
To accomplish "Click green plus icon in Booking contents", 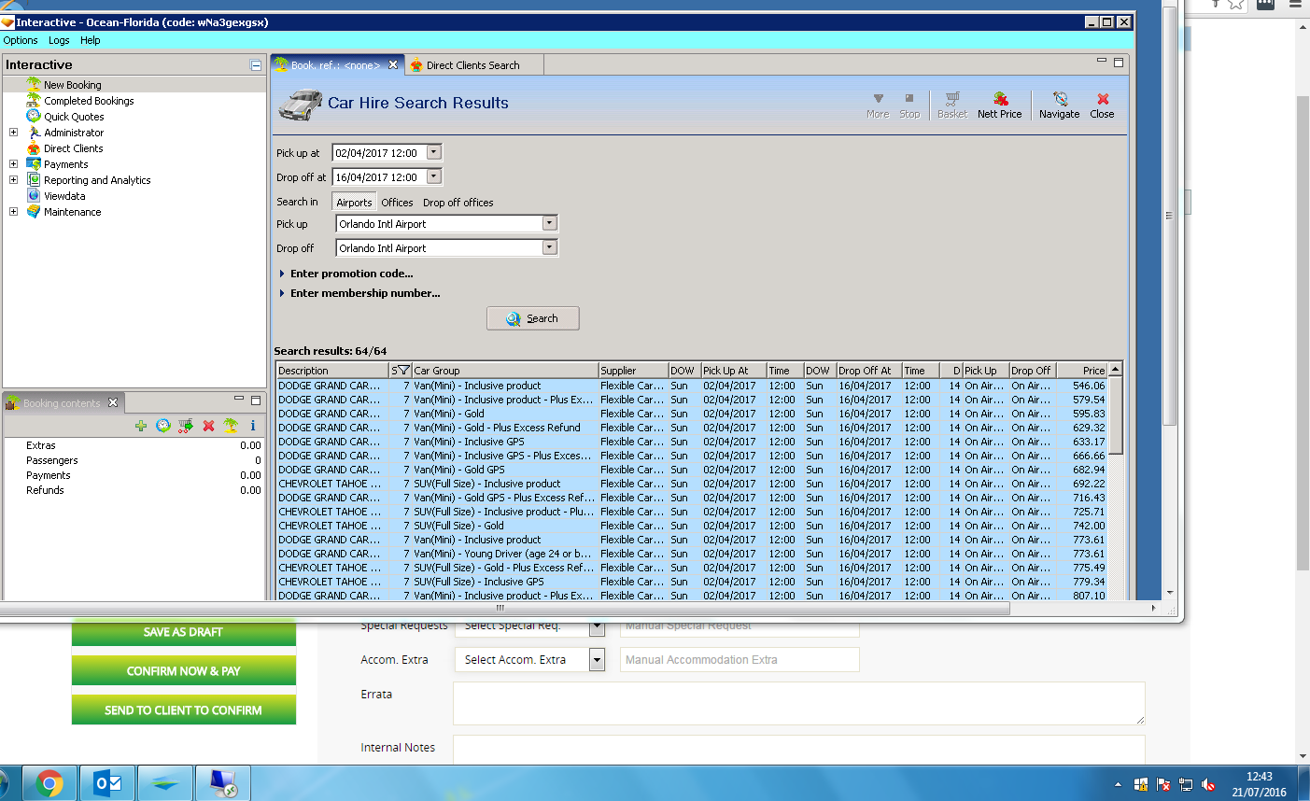I will click(141, 426).
